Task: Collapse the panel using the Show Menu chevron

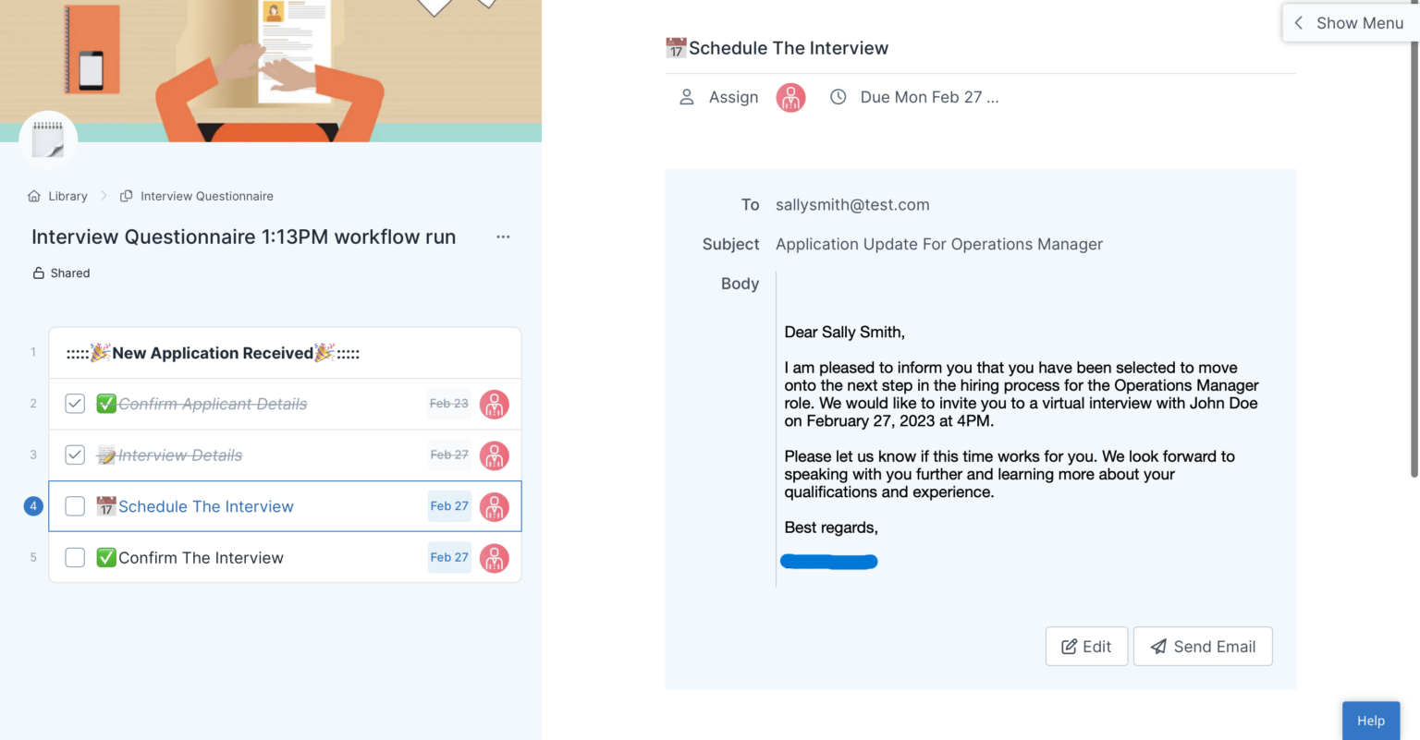Action: tap(1298, 22)
